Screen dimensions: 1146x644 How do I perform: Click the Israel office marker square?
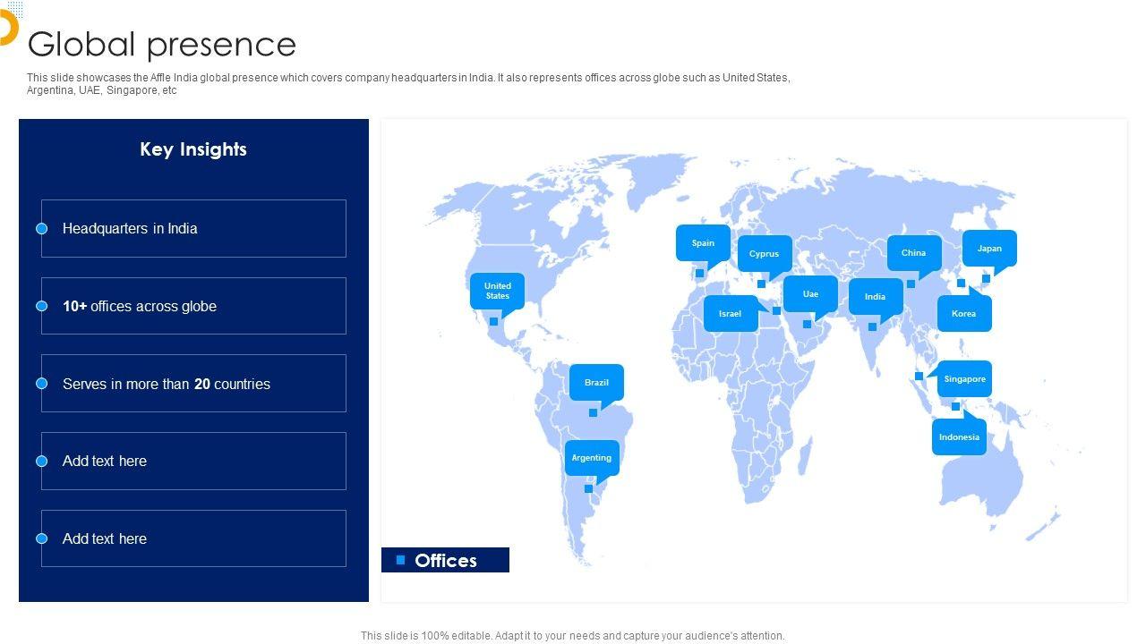coord(776,311)
